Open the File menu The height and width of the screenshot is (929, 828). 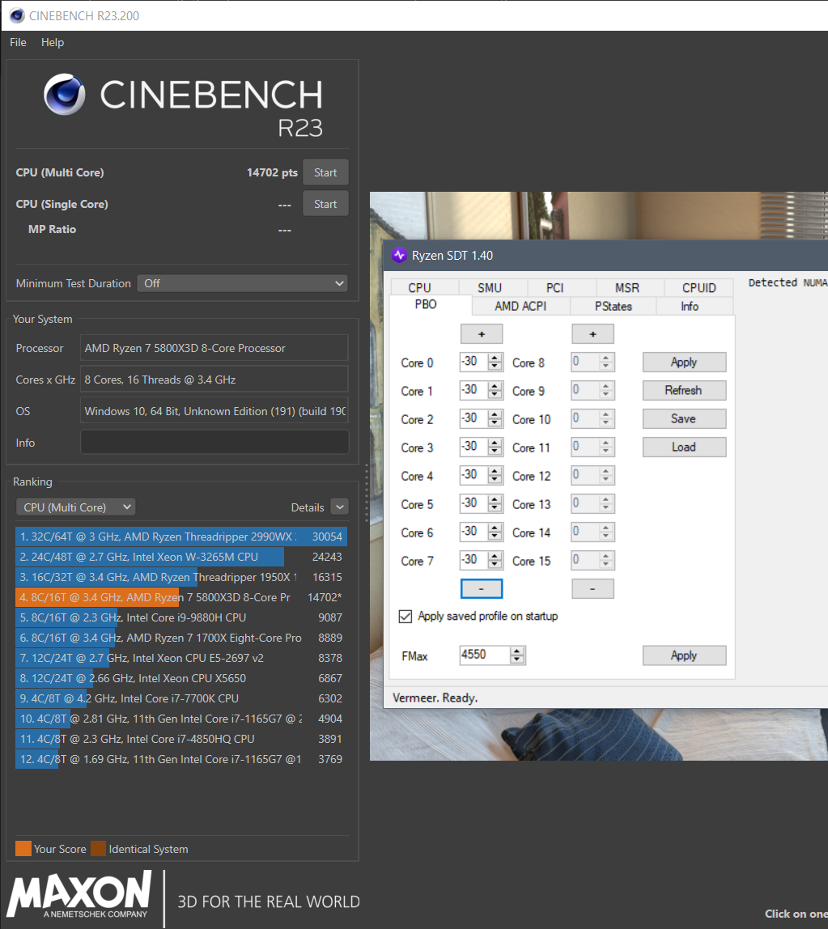coord(18,43)
